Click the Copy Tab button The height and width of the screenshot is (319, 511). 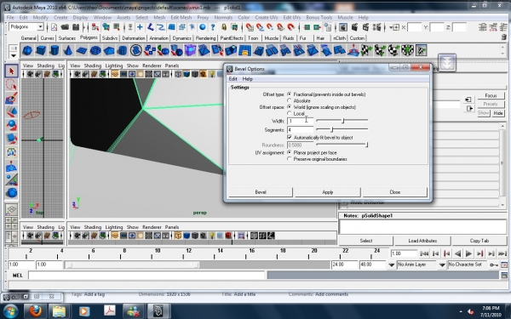click(x=479, y=241)
